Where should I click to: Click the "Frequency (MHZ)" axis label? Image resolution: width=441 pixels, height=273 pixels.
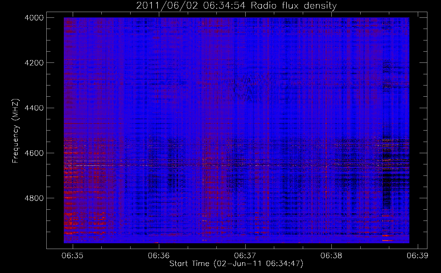16,131
